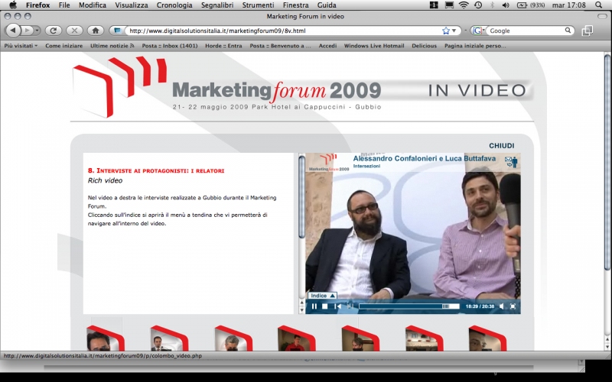This screenshot has height=382, width=612.
Task: Click the page's vertical scrollbar
Action: tap(607, 162)
